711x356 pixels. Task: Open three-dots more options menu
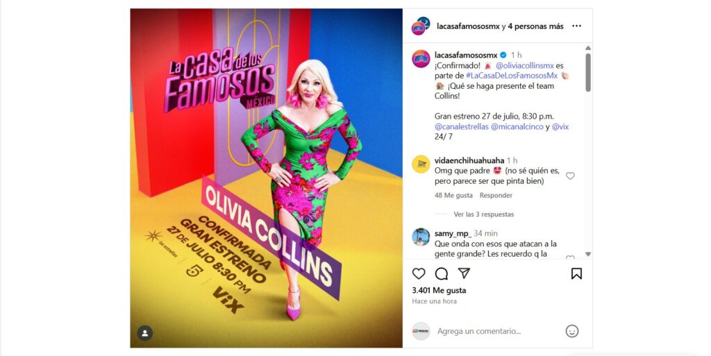click(576, 26)
